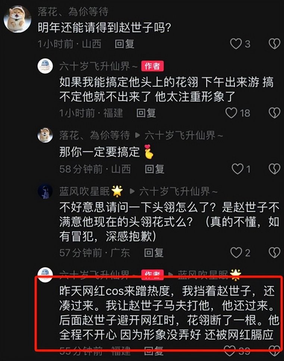Reply to the 58分钟前 comment

pyautogui.click(x=154, y=169)
